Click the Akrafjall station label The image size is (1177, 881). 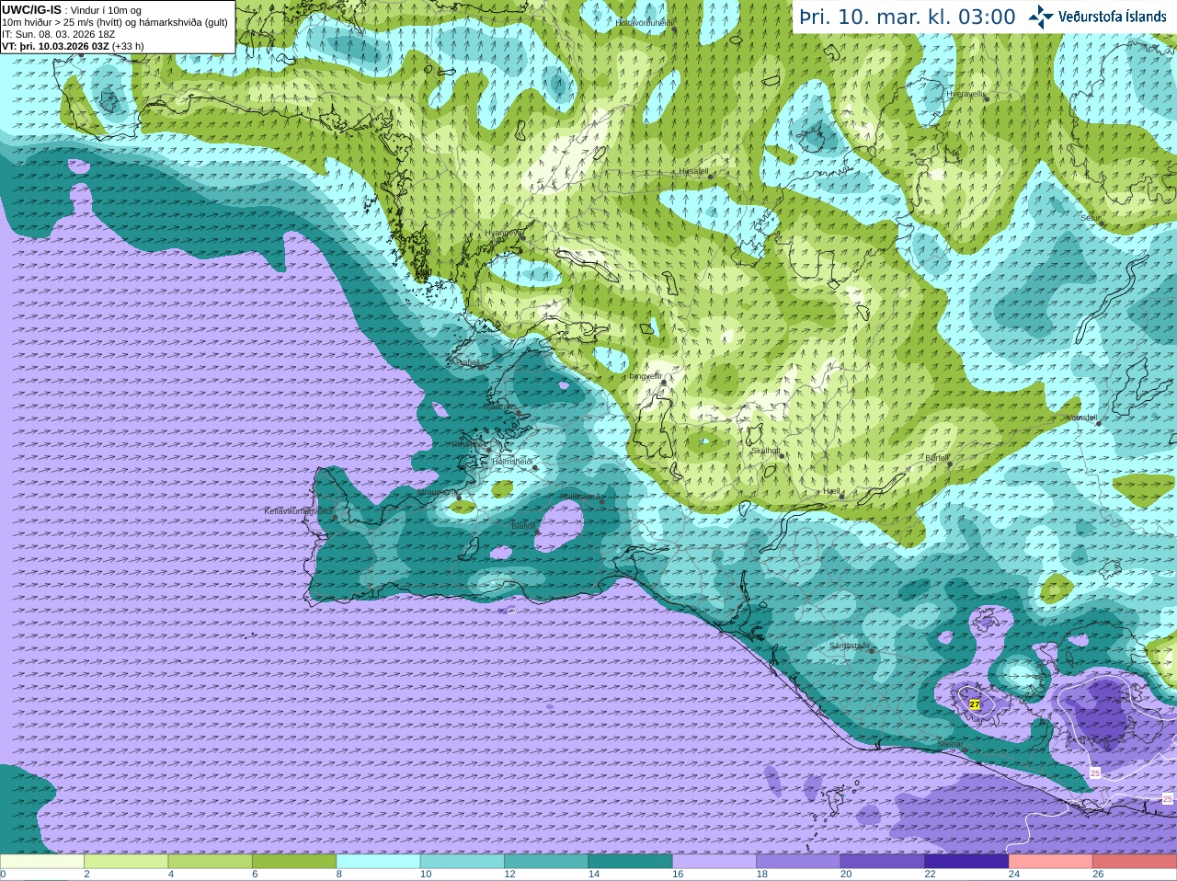(467, 362)
